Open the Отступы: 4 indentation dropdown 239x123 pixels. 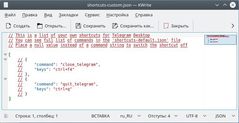[x=163, y=116]
